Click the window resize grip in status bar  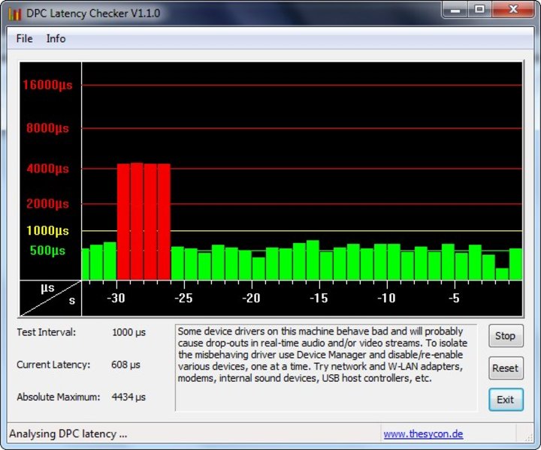pos(528,437)
